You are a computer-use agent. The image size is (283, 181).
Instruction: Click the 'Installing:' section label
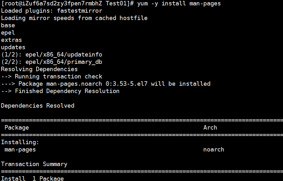click(20, 142)
